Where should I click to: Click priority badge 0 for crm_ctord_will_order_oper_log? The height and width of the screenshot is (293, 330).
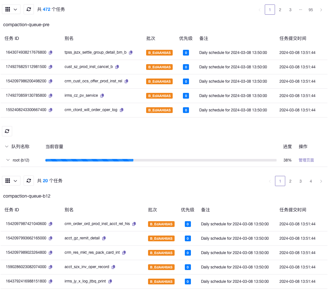tap(186, 110)
